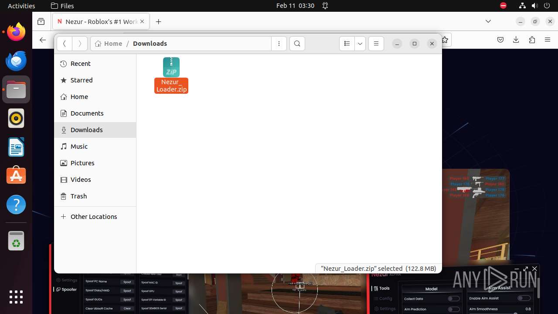
Task: Open the path options three-dot menu
Action: 279,44
